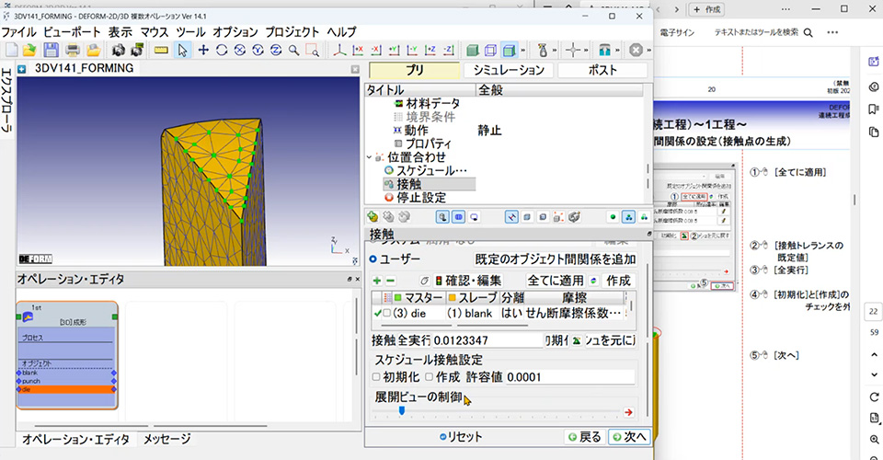Switch to the ポスト tab

(602, 70)
